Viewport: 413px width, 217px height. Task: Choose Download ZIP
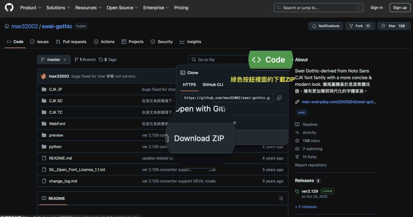coord(199,138)
